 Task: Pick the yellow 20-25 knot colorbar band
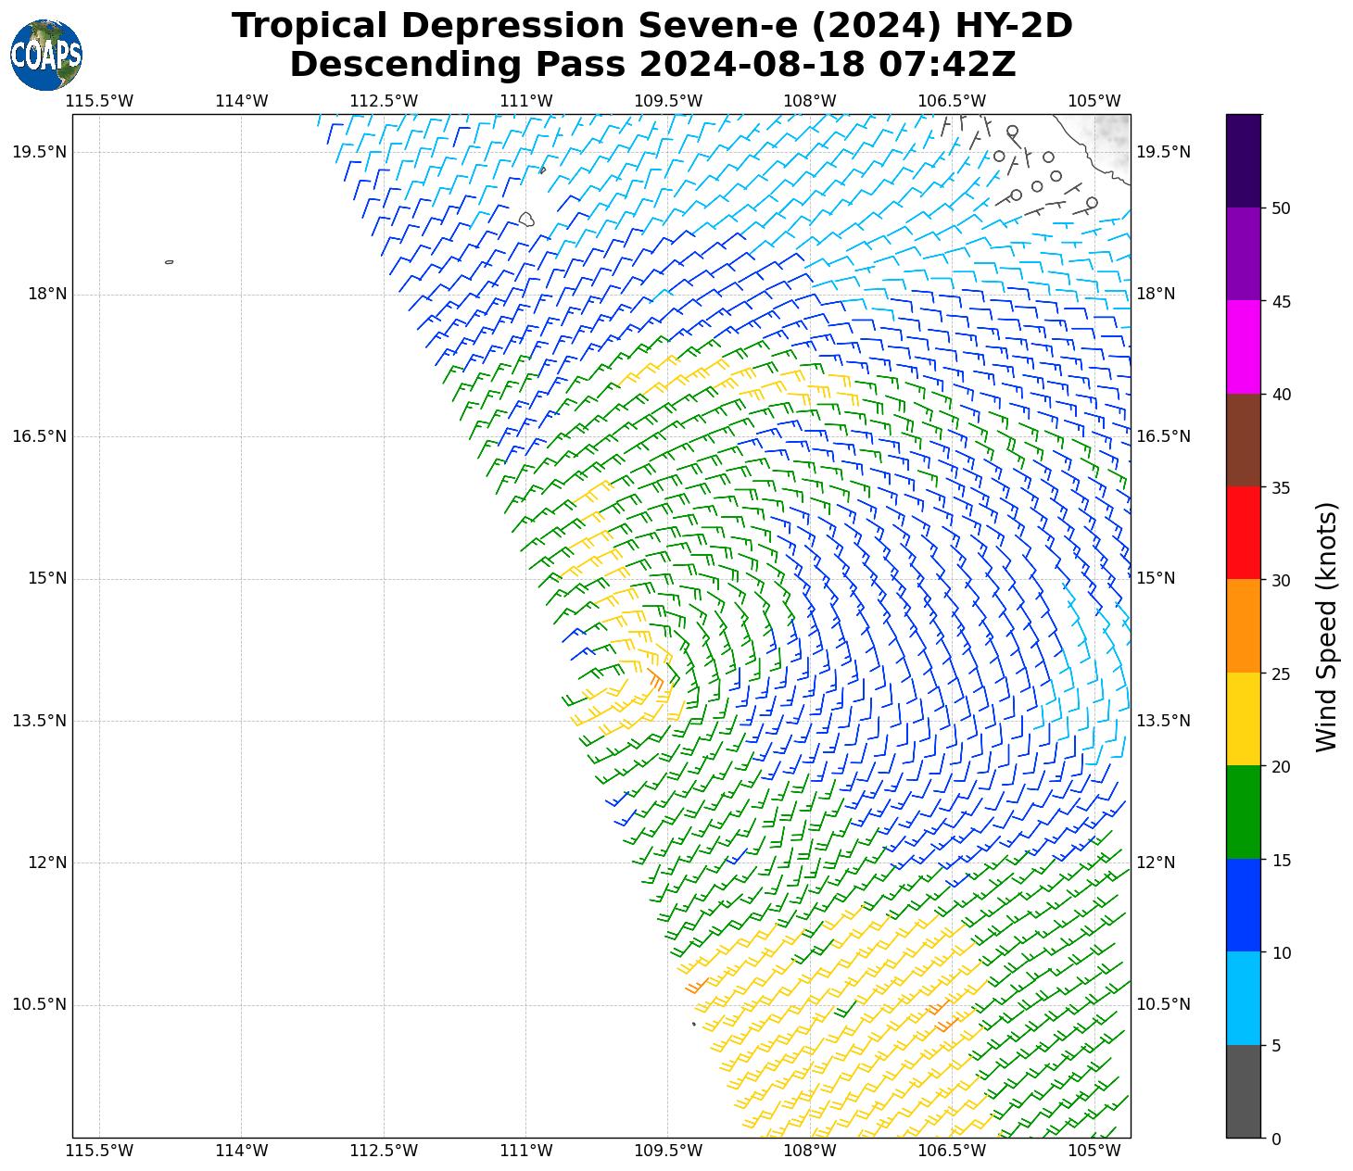(x=1243, y=719)
